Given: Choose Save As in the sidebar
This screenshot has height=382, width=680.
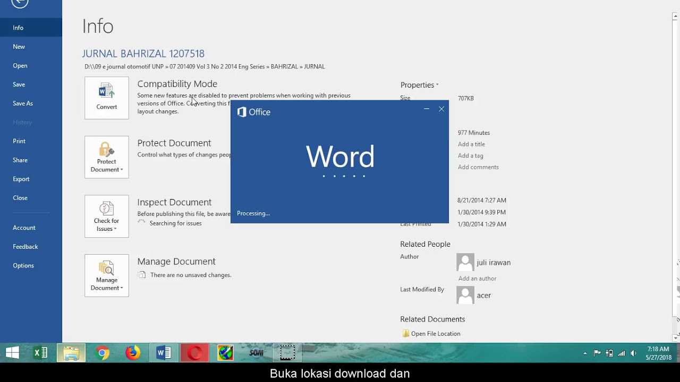Looking at the screenshot, I should [31, 103].
